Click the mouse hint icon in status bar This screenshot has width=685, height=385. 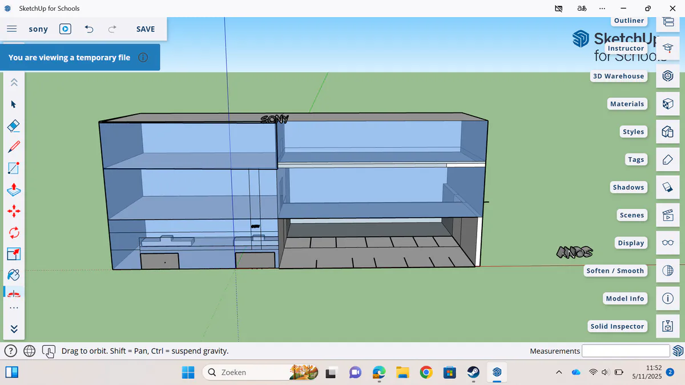pyautogui.click(x=49, y=351)
